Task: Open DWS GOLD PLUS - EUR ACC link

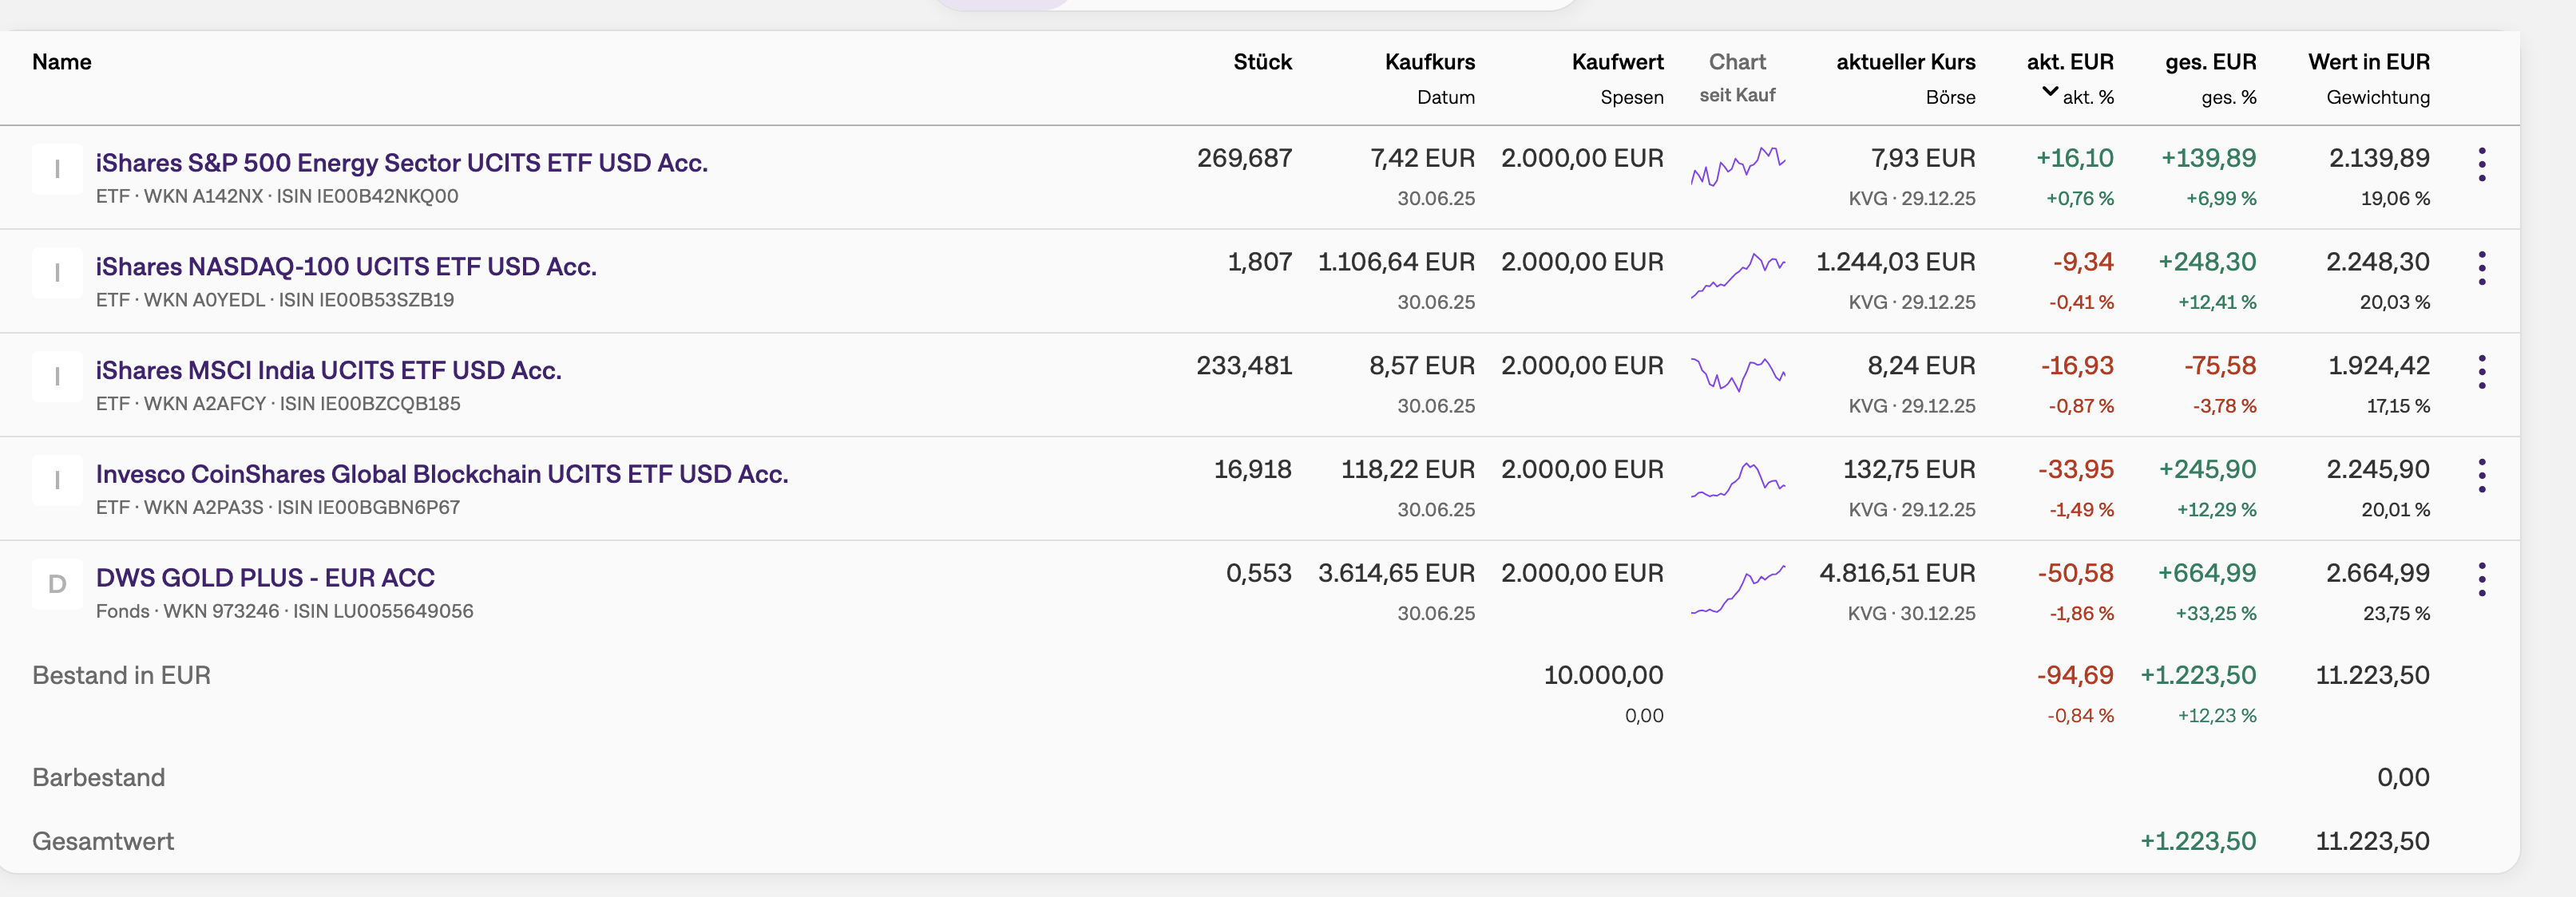Action: [265, 579]
